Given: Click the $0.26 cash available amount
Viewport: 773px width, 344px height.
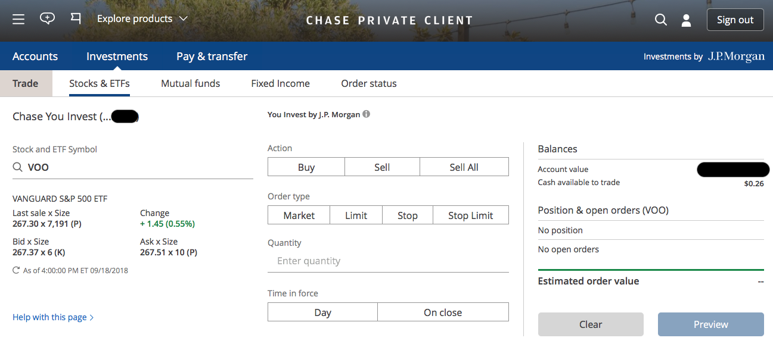Looking at the screenshot, I should (754, 183).
